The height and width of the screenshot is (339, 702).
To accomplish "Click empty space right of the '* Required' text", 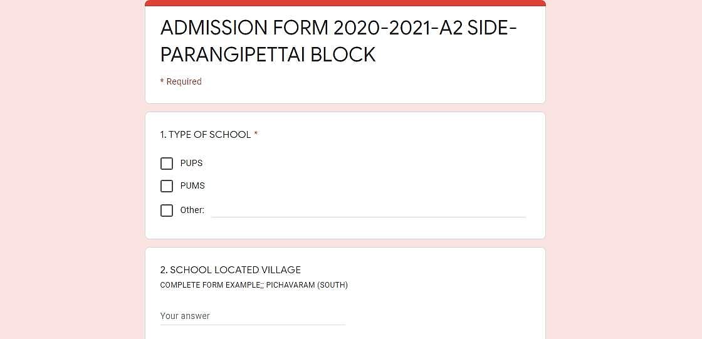I will [x=376, y=81].
